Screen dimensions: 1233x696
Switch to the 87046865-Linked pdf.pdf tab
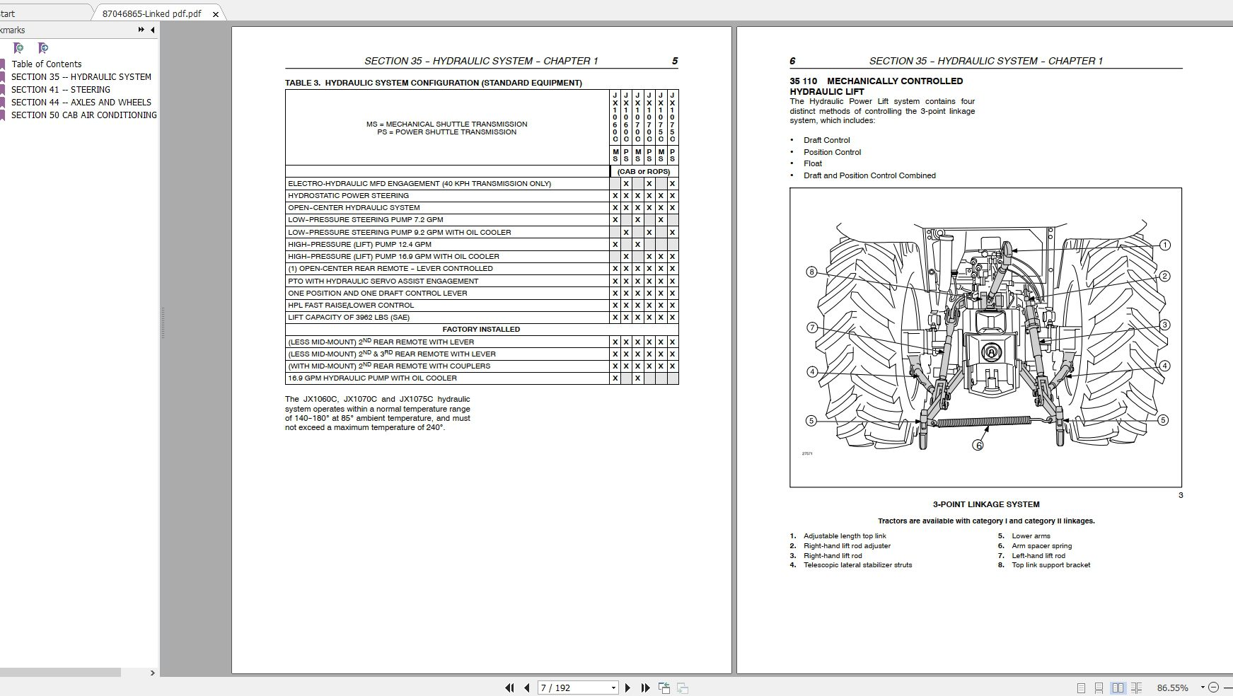151,13
